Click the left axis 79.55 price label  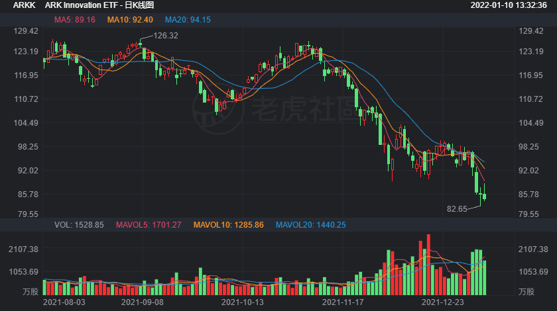coord(28,214)
